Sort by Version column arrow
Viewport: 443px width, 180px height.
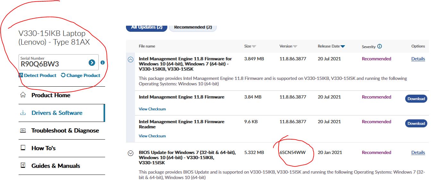[x=295, y=47]
